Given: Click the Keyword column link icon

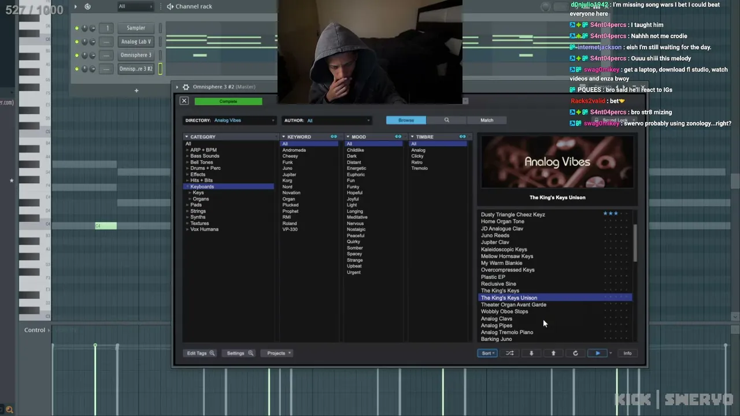Looking at the screenshot, I should point(334,137).
